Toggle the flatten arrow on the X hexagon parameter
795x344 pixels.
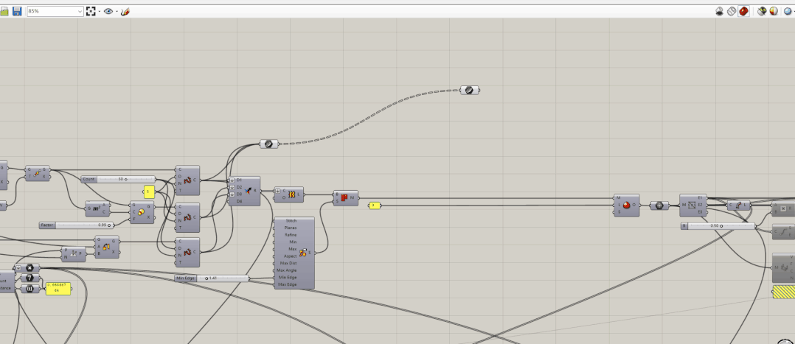(x=18, y=268)
